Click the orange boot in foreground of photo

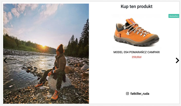point(55,95)
